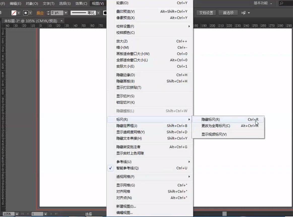Open the zoom level dropdown in status bar
Image resolution: width=293 pixels, height=217 pixels.
(x=17, y=214)
